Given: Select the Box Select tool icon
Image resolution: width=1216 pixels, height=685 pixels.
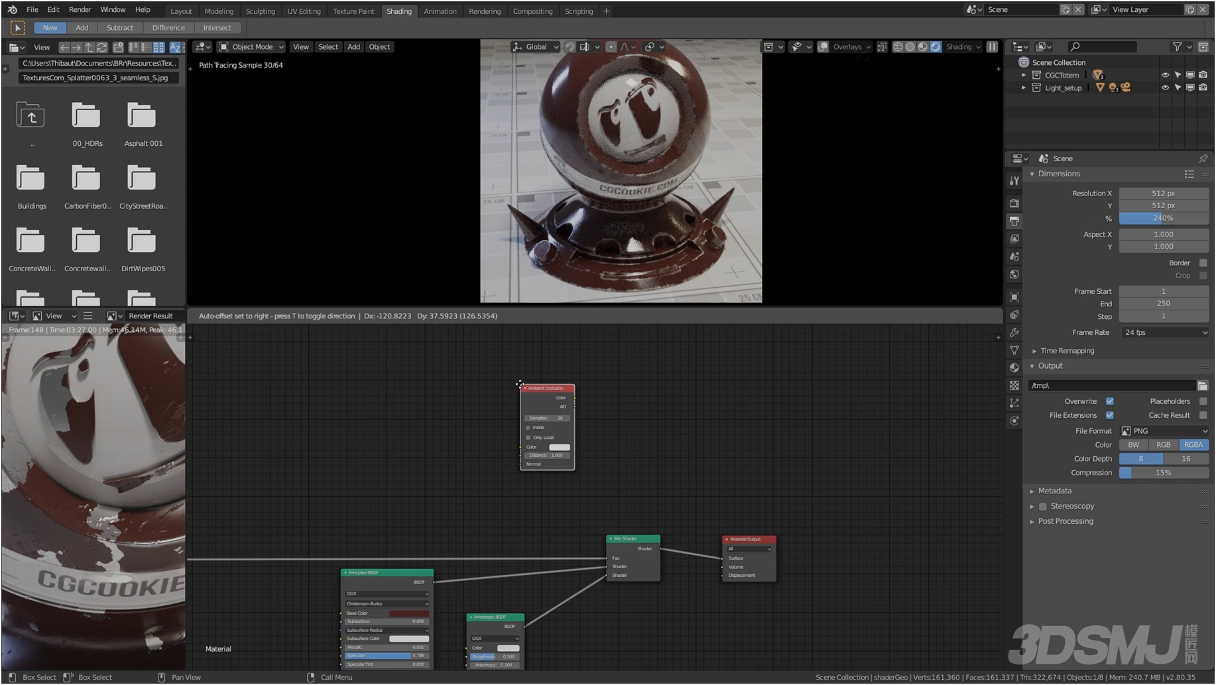Looking at the screenshot, I should pyautogui.click(x=18, y=28).
